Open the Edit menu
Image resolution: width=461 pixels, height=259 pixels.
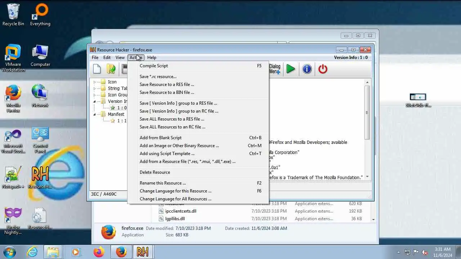click(107, 58)
